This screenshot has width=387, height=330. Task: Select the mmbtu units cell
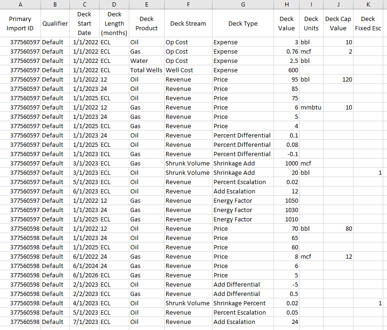click(x=311, y=107)
